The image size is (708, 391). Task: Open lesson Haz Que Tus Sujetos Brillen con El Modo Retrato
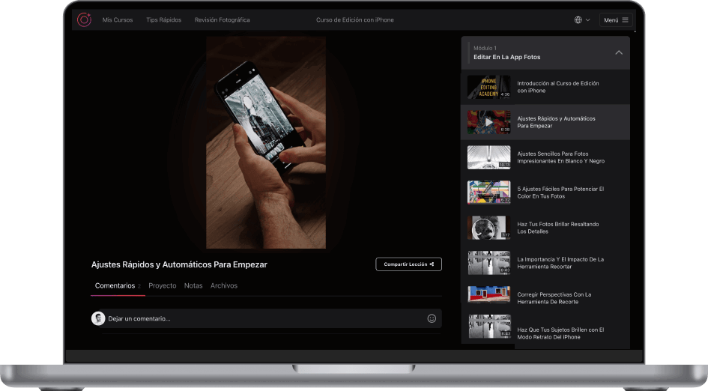[x=545, y=330]
